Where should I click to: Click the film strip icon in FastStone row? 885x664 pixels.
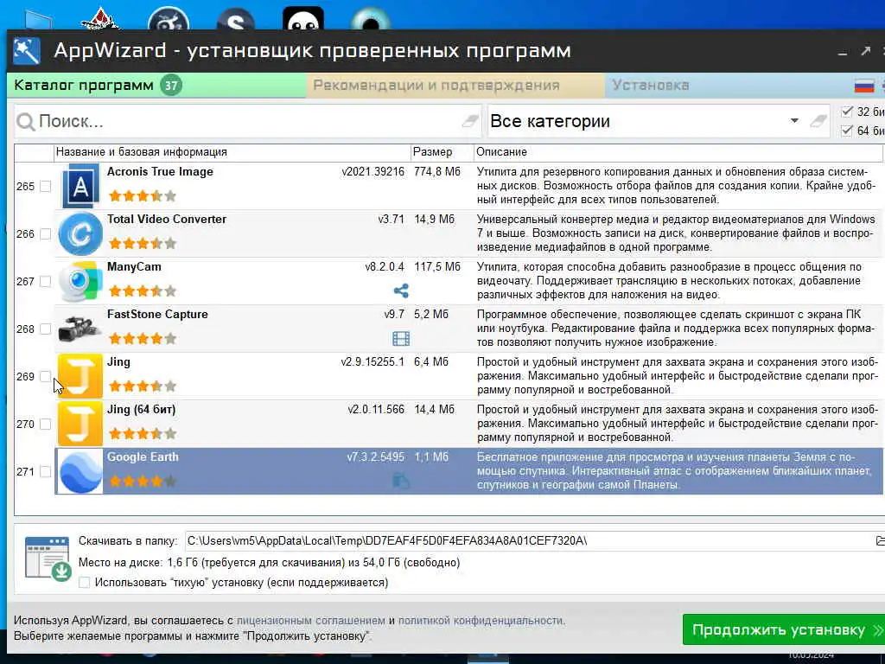[x=401, y=338]
